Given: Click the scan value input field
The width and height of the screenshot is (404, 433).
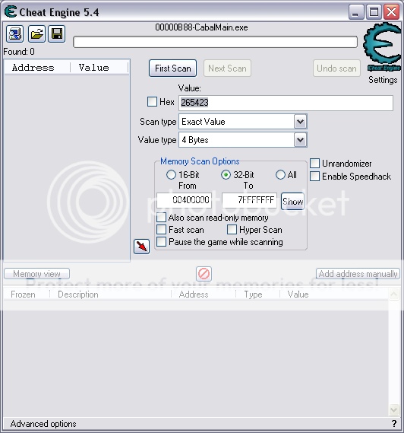Looking at the screenshot, I should tap(286, 103).
